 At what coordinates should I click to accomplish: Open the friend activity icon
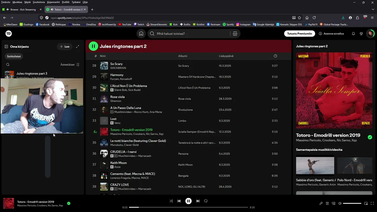click(361, 34)
